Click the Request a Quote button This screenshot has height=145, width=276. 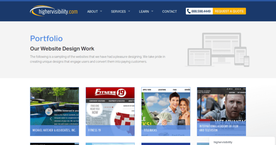point(229,11)
